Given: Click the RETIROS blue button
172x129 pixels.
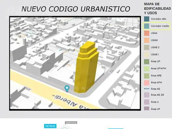Looking at the screenshot, I should pyautogui.click(x=50, y=126).
